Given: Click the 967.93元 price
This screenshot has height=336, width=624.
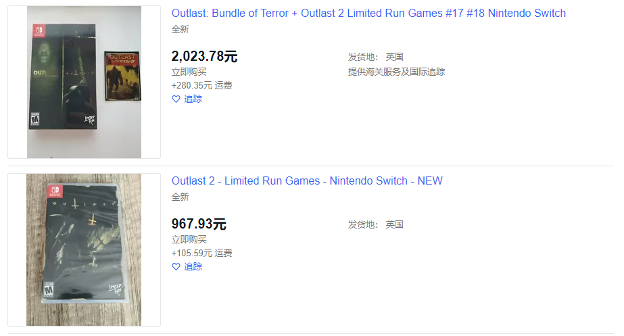Looking at the screenshot, I should click(x=199, y=224).
